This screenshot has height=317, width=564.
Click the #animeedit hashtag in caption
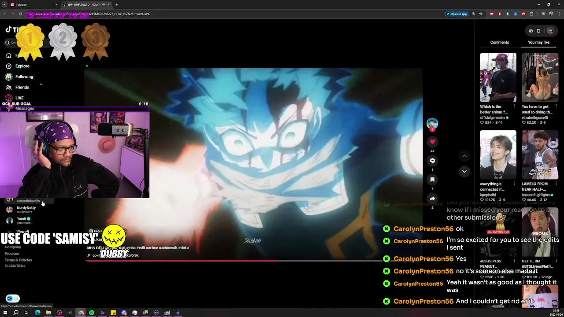[168, 248]
